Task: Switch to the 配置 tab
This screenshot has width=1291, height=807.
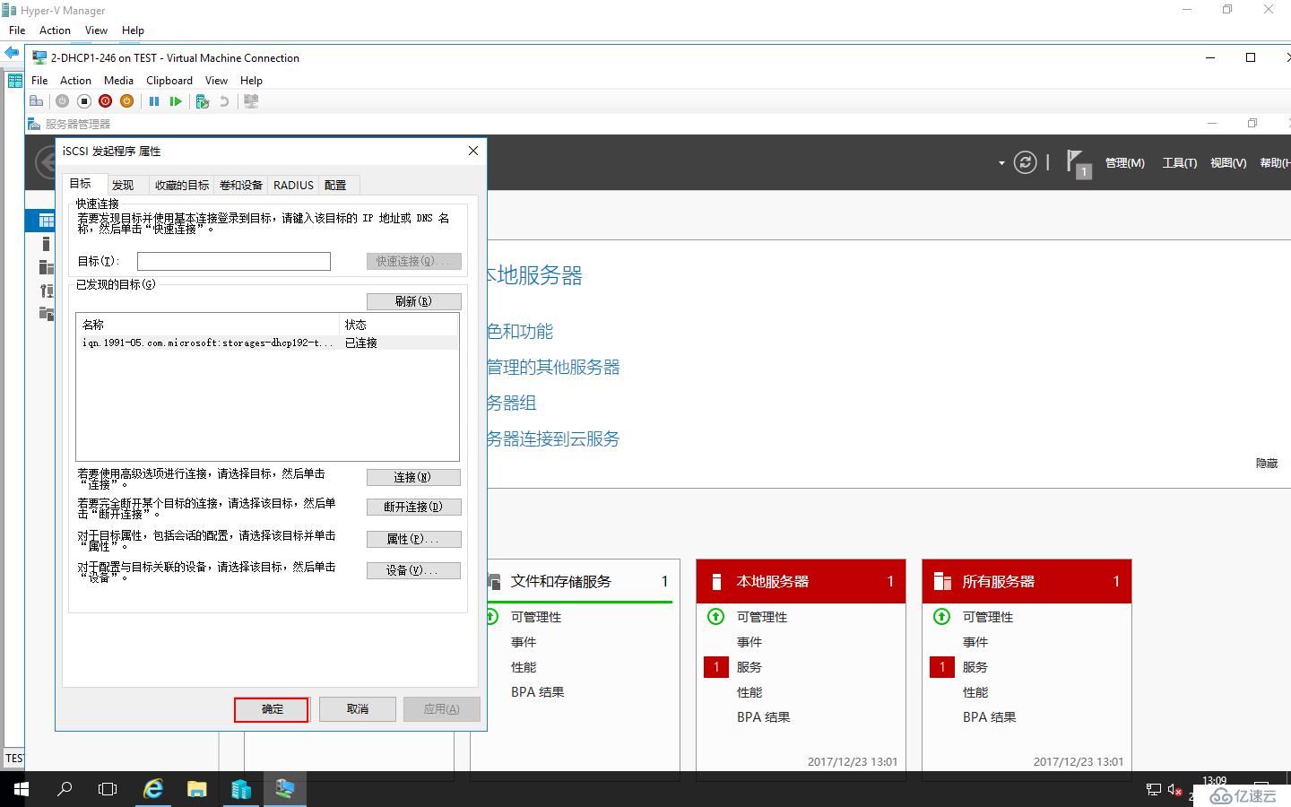Action: click(x=335, y=185)
